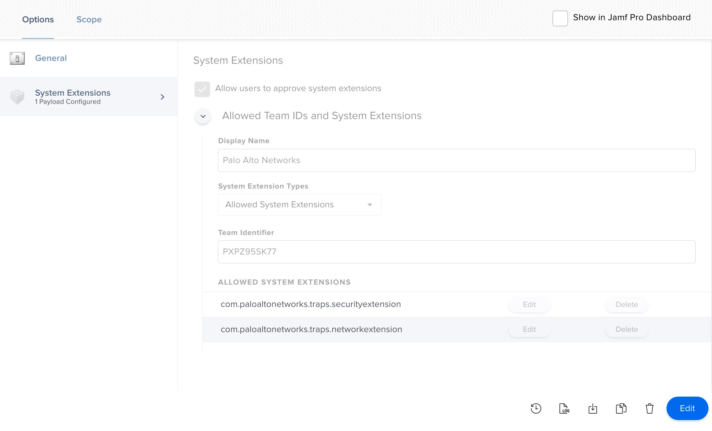The image size is (712, 431).
Task: Open System Extension Types dropdown
Action: 300,205
